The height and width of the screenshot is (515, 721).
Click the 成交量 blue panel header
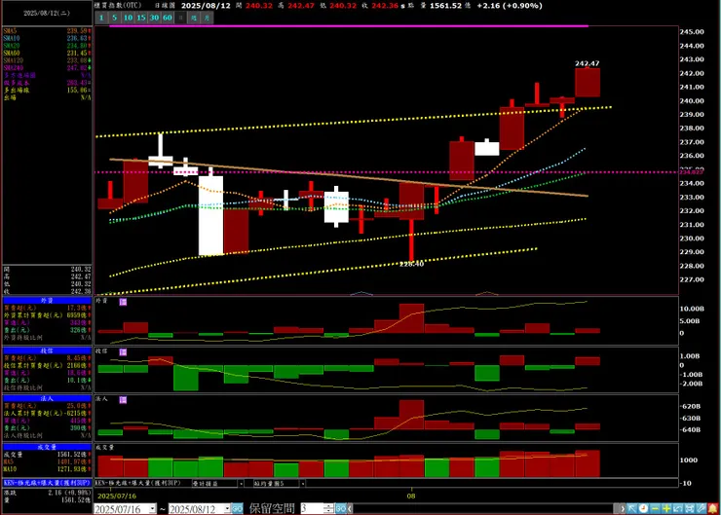pyautogui.click(x=47, y=447)
